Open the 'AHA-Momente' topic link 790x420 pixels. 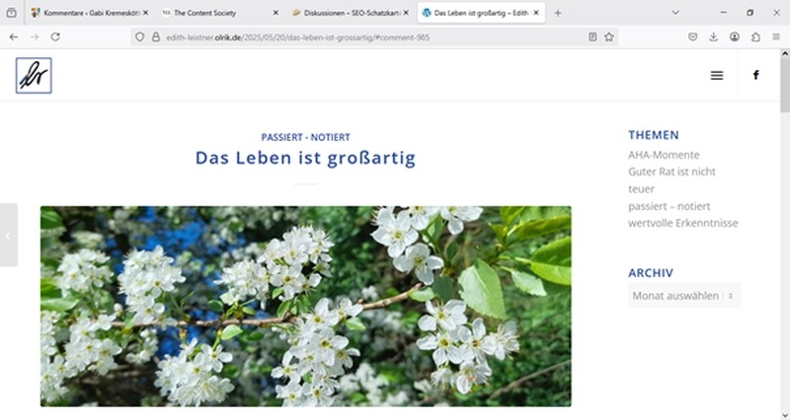point(664,155)
